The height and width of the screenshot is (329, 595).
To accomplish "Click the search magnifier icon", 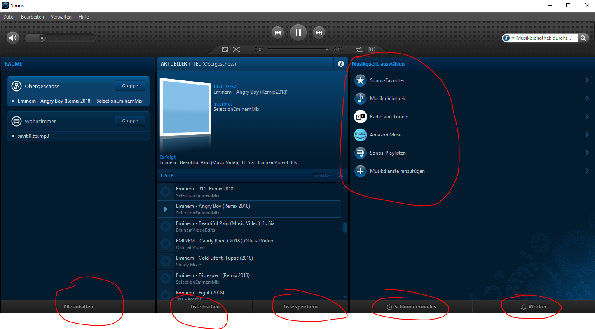I will (x=583, y=38).
